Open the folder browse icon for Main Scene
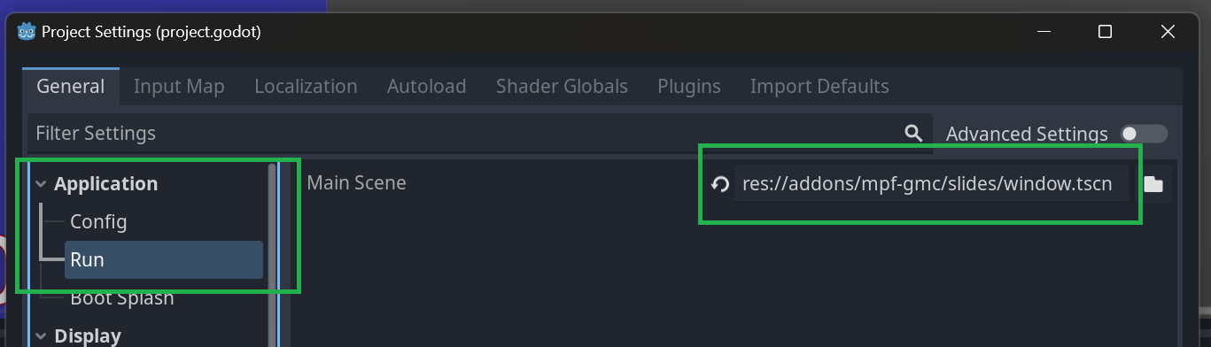The width and height of the screenshot is (1211, 347). click(1153, 184)
